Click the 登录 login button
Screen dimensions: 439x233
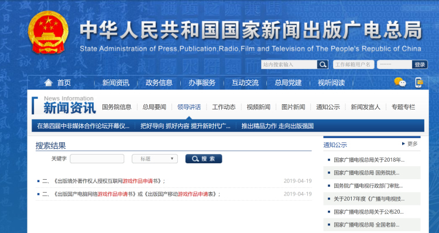420,64
